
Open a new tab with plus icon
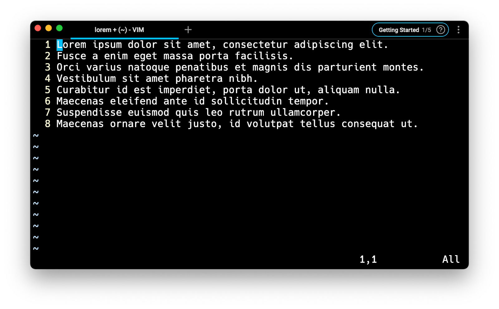tap(188, 30)
